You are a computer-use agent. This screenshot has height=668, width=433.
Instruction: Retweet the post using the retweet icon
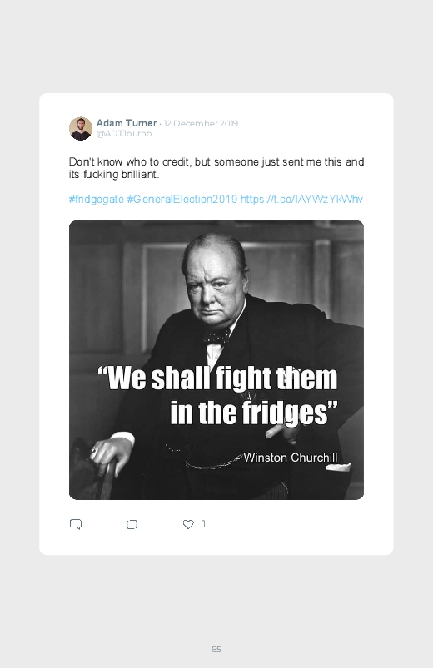(132, 524)
